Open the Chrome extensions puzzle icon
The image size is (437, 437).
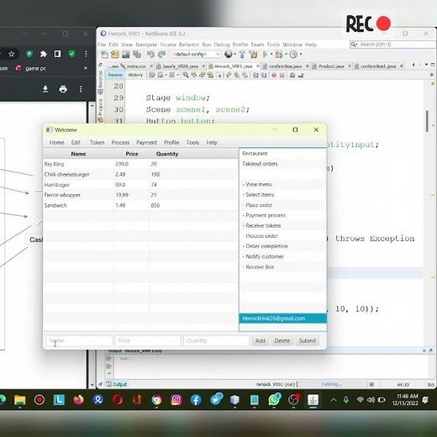43,54
